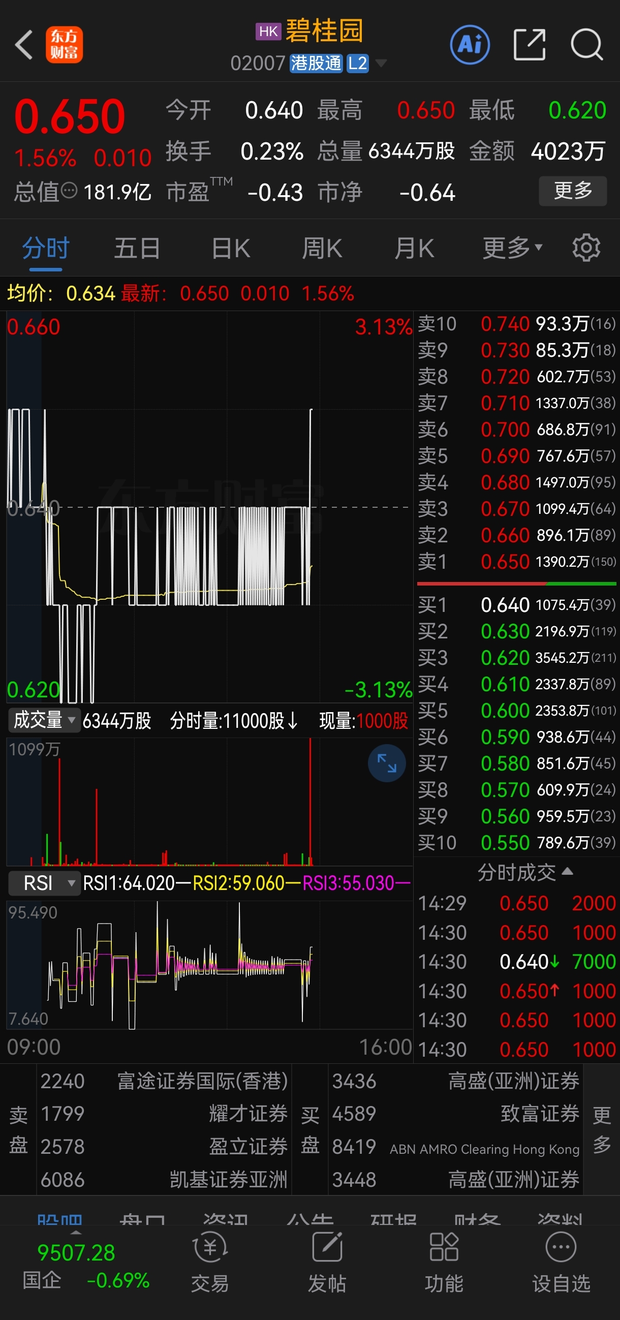
Task: Tap the 0.650 current price
Action: pyautogui.click(x=70, y=116)
